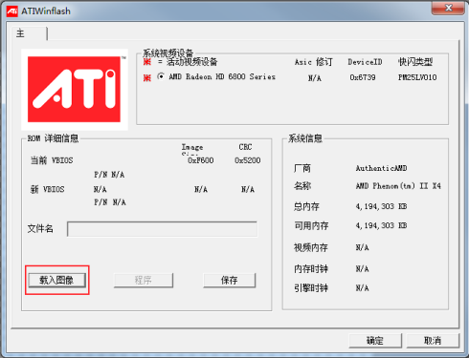Select the AMD Radeon HD 6800 Series radio button
This screenshot has width=469, height=358.
161,76
